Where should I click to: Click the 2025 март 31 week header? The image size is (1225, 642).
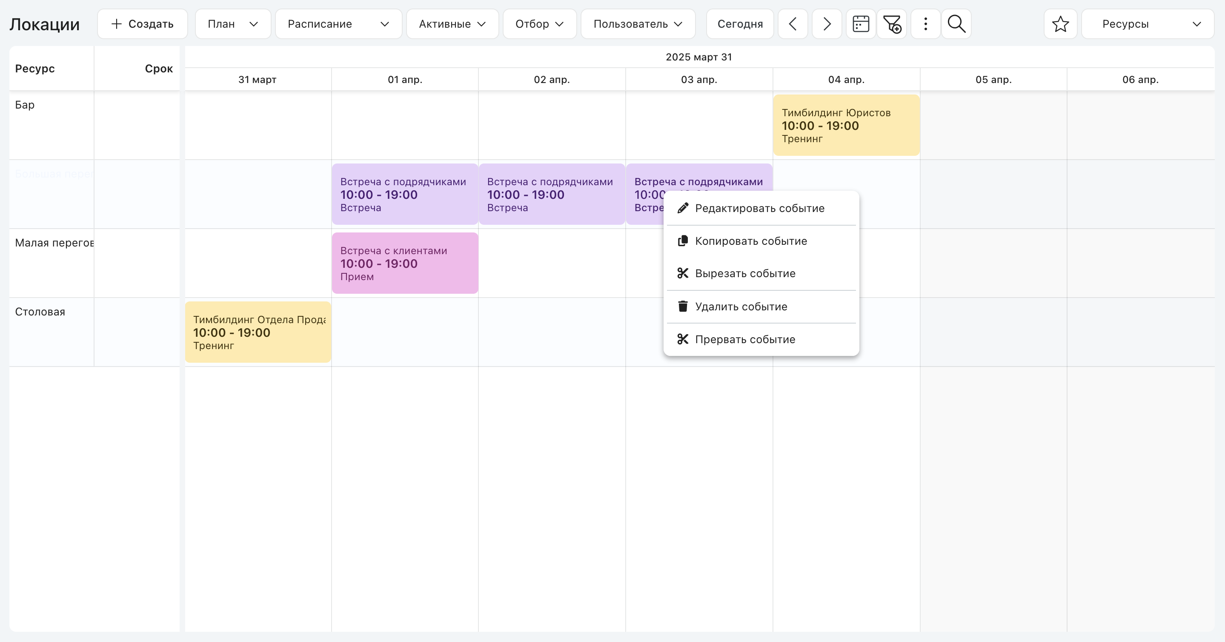tap(699, 57)
